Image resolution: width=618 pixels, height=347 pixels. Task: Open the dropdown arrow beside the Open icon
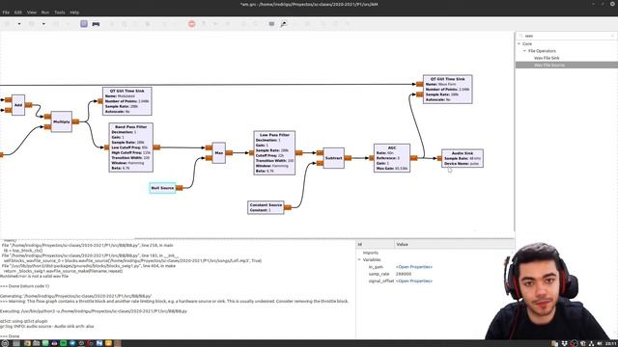(43, 24)
